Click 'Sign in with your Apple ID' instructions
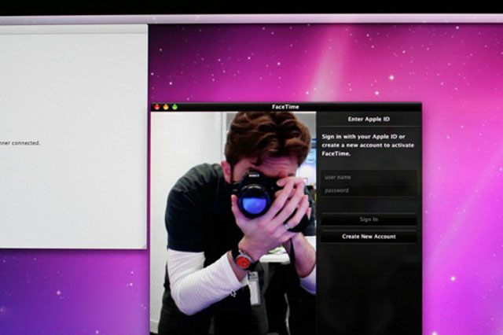Viewport: 503px width, 335px height. point(368,145)
